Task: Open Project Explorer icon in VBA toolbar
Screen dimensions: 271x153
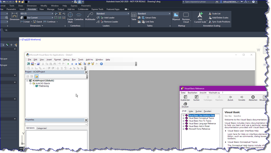Action: click(85, 64)
